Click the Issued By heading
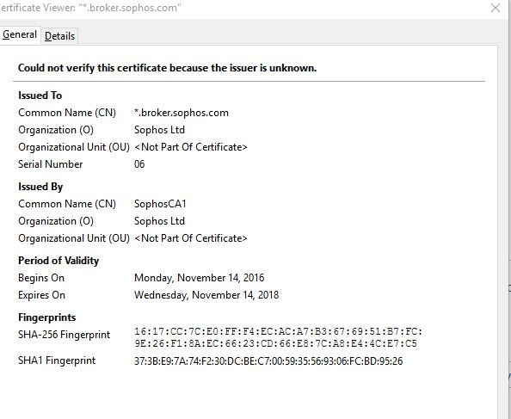This screenshot has width=511, height=419. pyautogui.click(x=40, y=187)
